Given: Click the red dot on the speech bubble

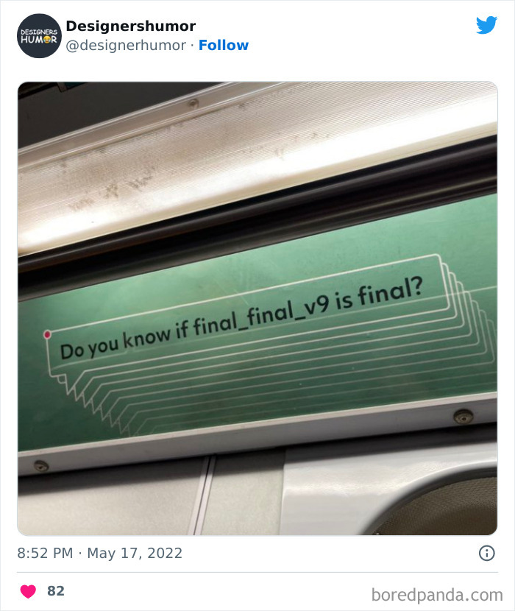Looking at the screenshot, I should click(47, 334).
